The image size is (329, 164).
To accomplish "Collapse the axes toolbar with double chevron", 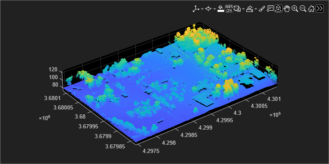I will pos(320,9).
